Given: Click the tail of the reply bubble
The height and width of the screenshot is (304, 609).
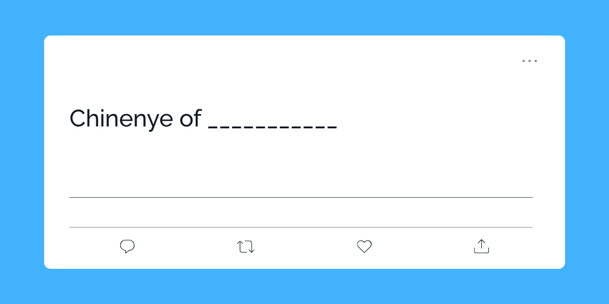Looking at the screenshot, I should click(124, 252).
